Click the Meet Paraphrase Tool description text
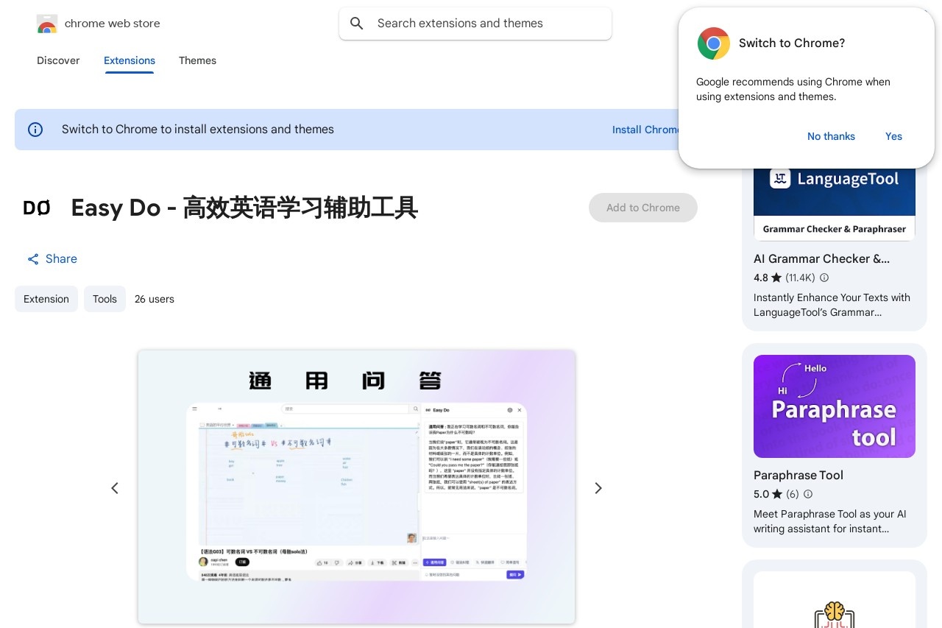Screen dimensions: 942x628 point(830,521)
